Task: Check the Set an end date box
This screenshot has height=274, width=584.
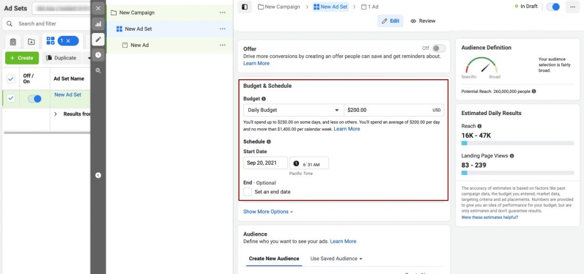Action: [248, 192]
